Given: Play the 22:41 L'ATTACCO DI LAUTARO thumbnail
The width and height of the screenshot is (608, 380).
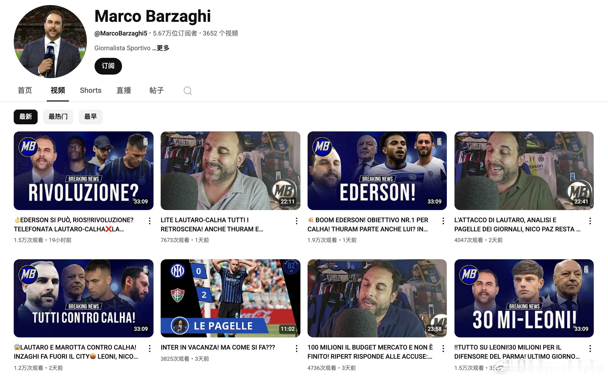Looking at the screenshot, I should [x=524, y=170].
